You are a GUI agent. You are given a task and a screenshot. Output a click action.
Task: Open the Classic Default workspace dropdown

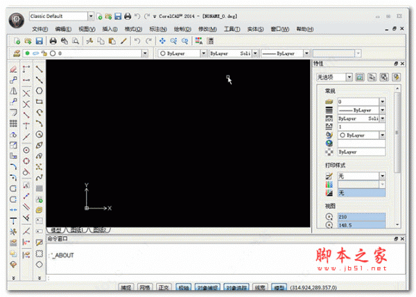[x=91, y=17]
